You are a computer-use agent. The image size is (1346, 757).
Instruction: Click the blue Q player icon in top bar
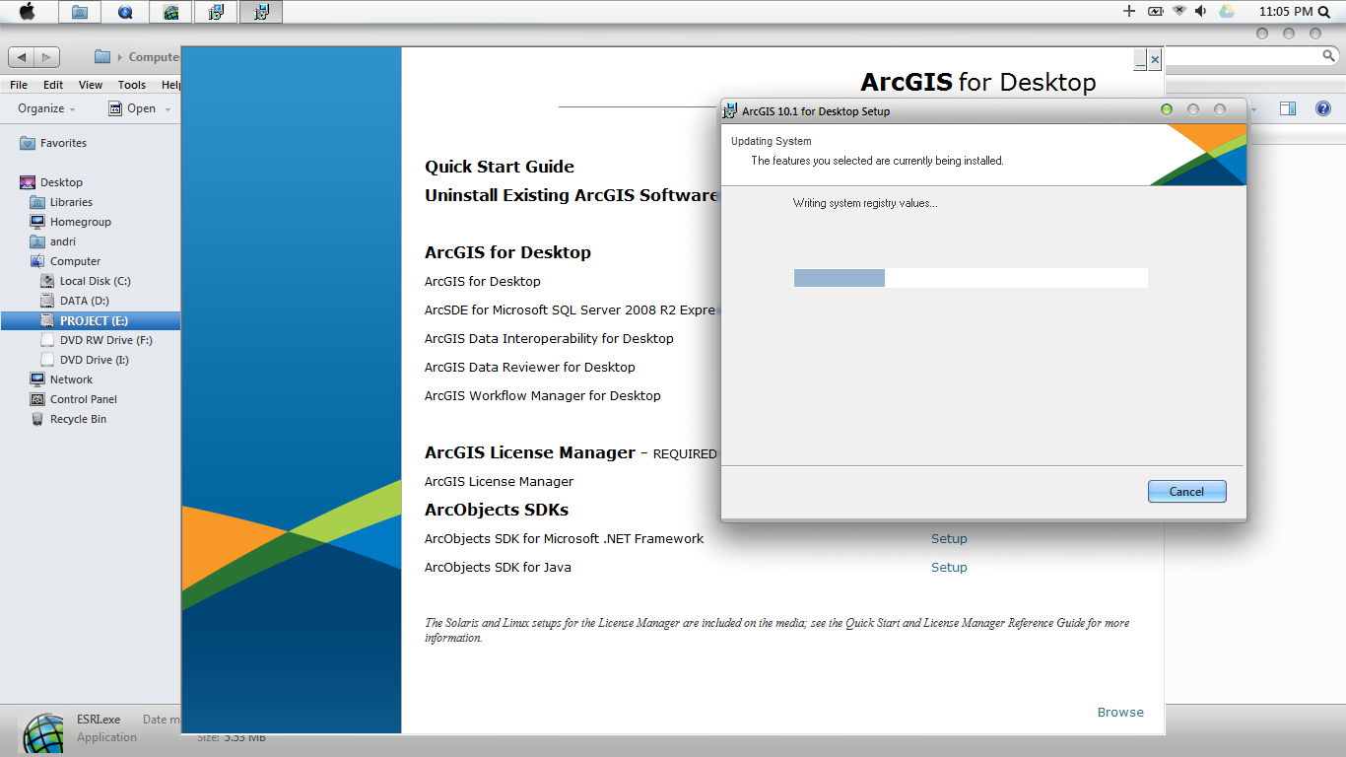click(125, 12)
